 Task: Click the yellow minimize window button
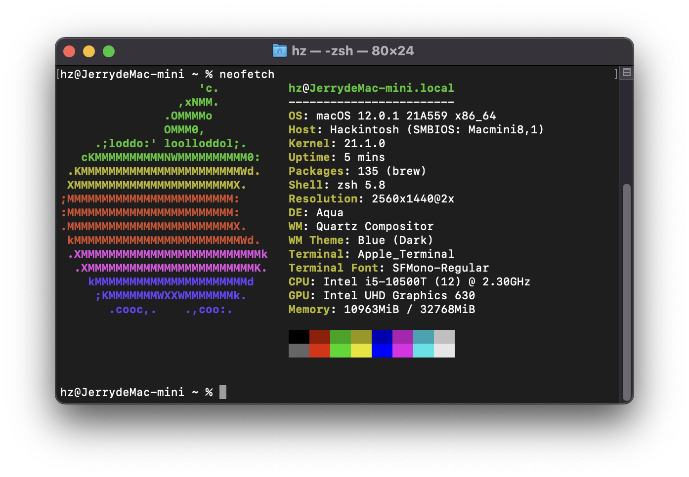[89, 51]
